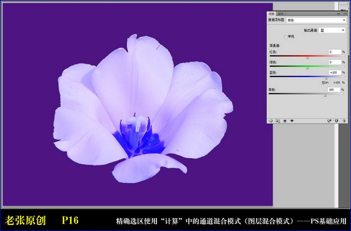Click the 红色 slider handle
This screenshot has height=231, width=351.
tap(307, 58)
